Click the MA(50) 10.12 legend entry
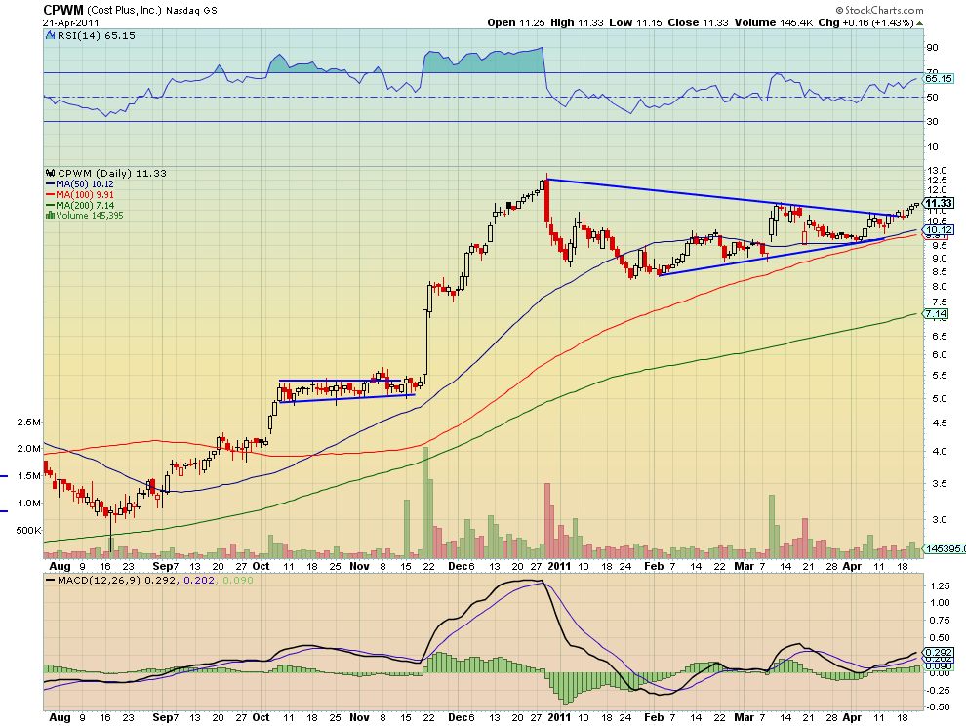This screenshot has width=966, height=726. (80, 184)
